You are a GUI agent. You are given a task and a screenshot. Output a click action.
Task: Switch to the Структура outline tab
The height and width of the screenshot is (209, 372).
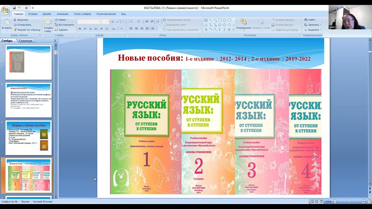click(x=26, y=41)
